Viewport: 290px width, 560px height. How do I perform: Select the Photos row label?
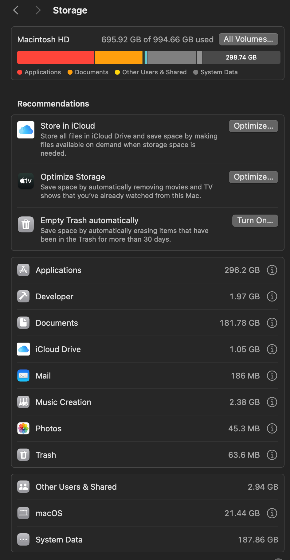[x=49, y=429]
